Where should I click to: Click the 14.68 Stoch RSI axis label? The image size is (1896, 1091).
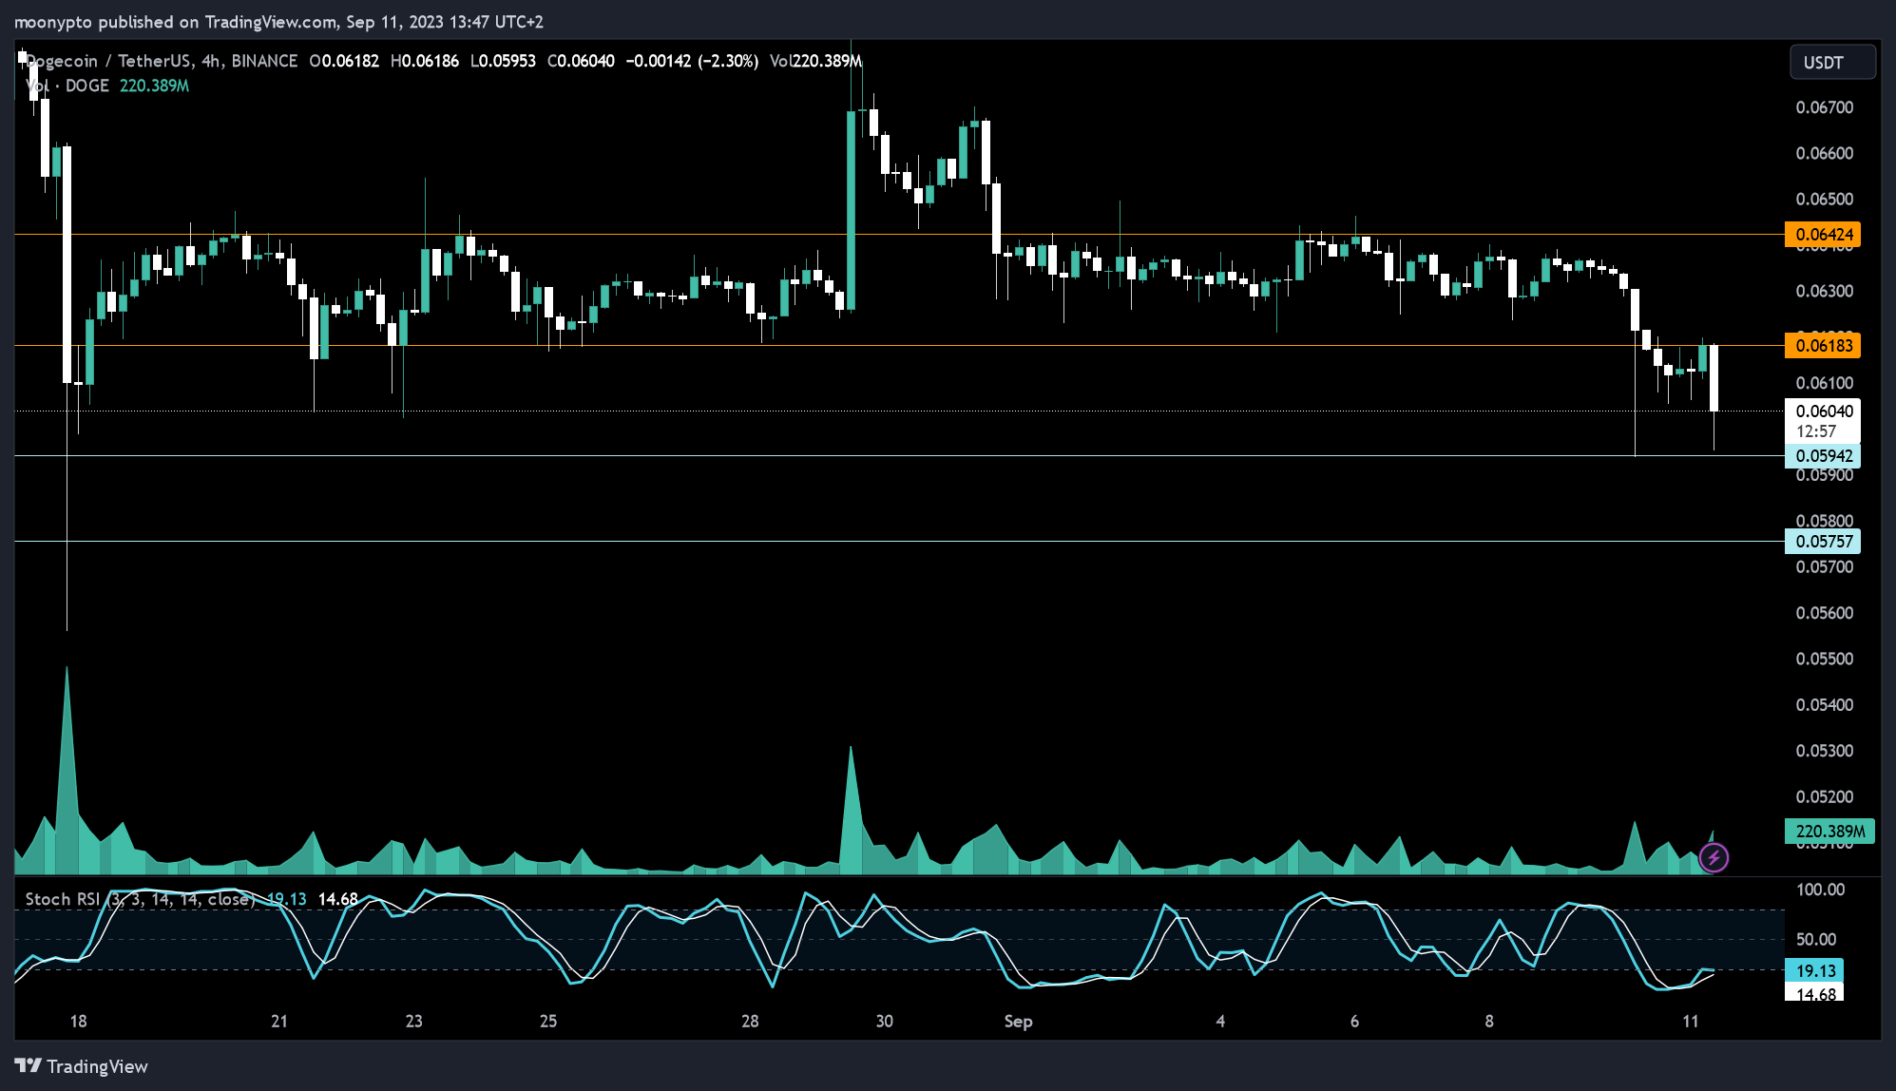[x=1815, y=994]
